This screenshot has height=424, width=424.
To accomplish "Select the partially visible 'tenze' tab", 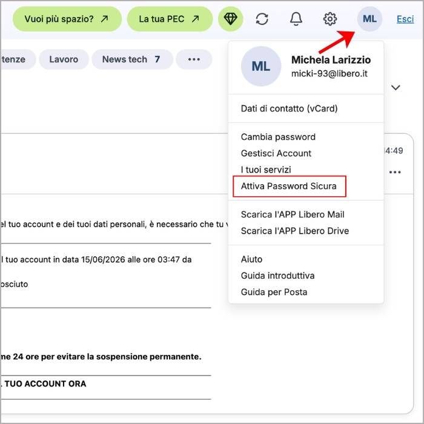I will [x=18, y=59].
